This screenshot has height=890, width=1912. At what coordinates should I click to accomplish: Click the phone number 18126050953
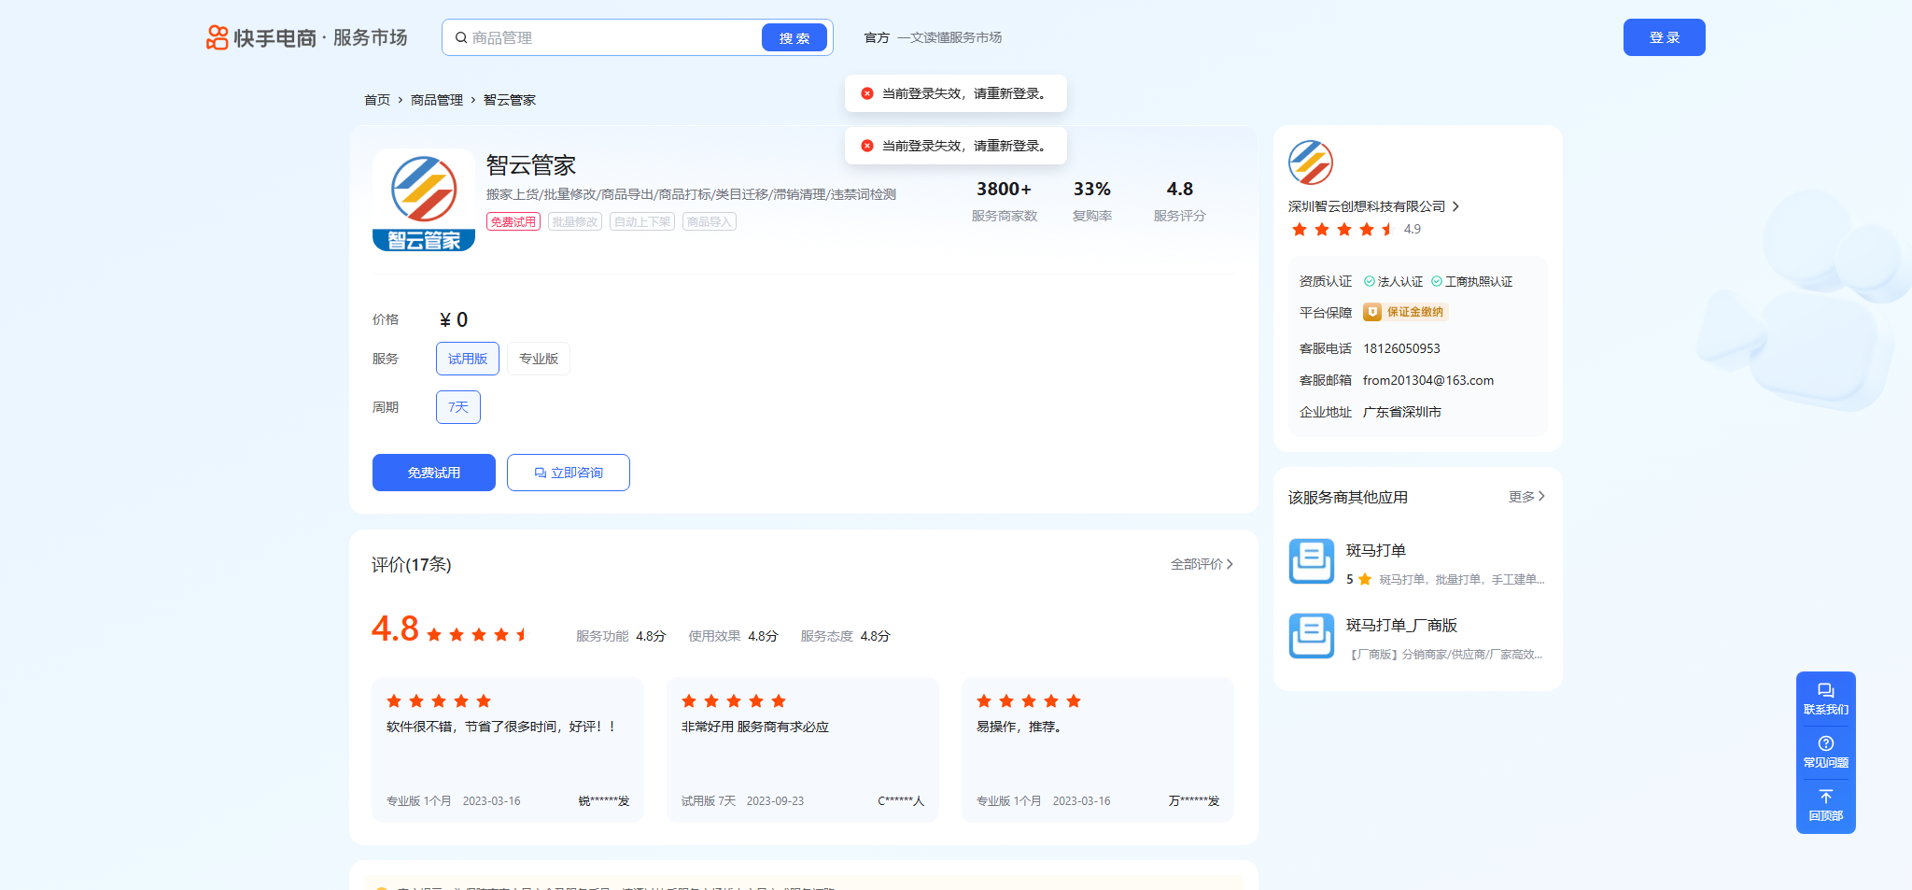click(1401, 348)
